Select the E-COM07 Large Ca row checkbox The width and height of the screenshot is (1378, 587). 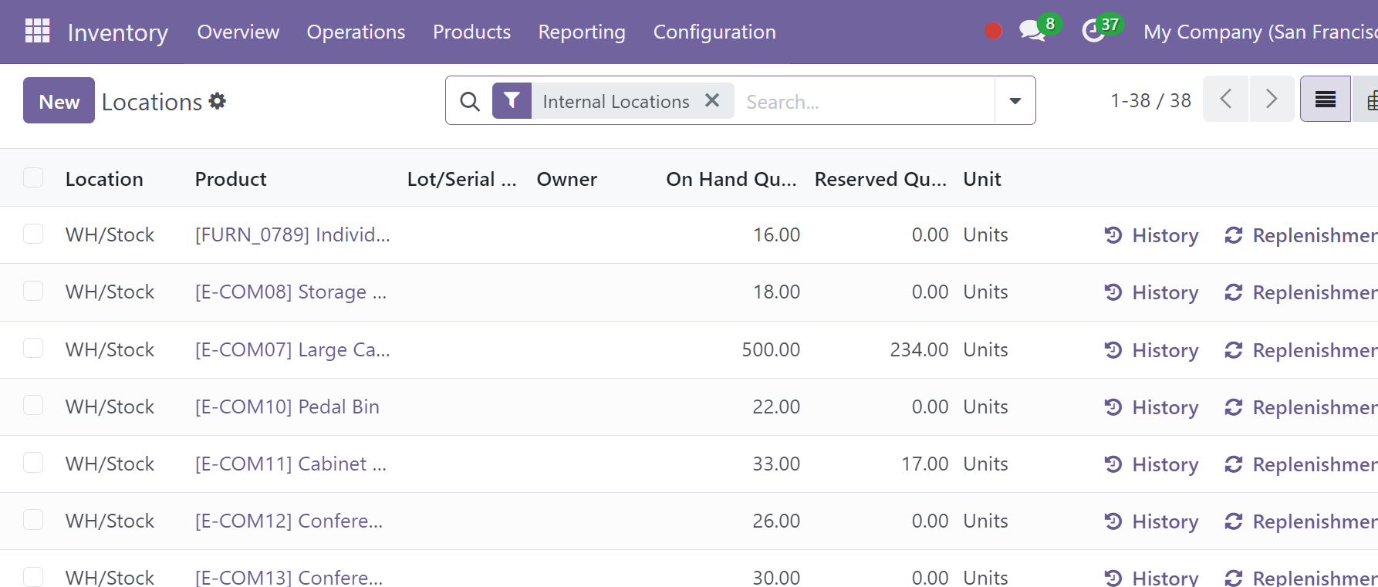33,348
